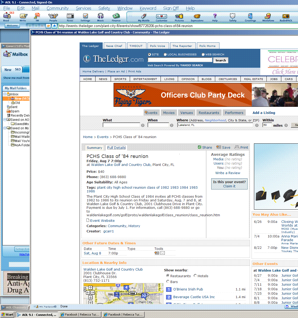Image resolution: width=298 pixels, height=318 pixels.
Task: Switch to the News Chief tab
Action: [x=114, y=46]
